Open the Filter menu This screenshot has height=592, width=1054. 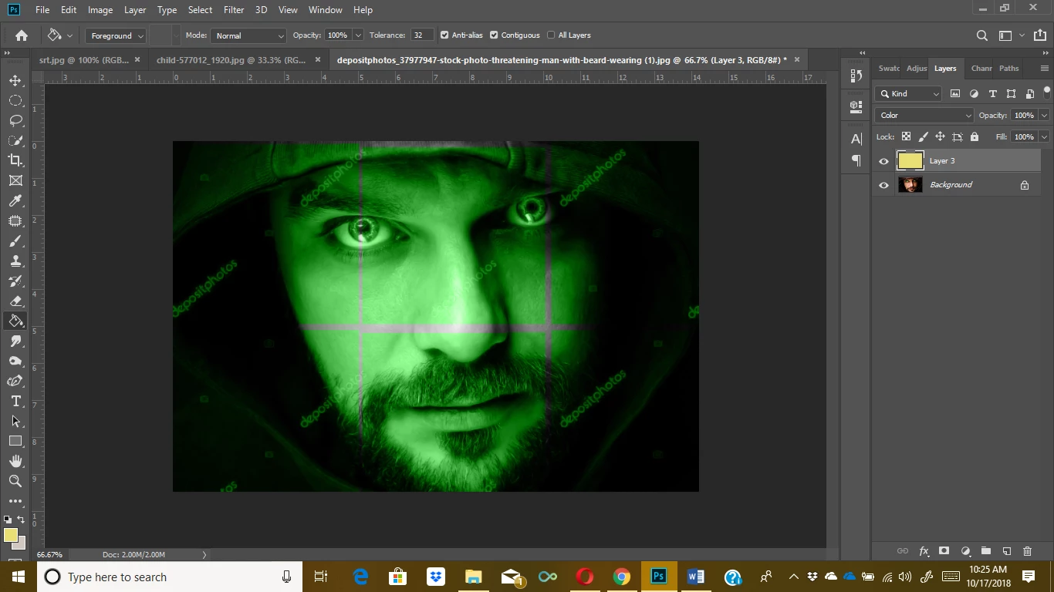click(x=233, y=10)
